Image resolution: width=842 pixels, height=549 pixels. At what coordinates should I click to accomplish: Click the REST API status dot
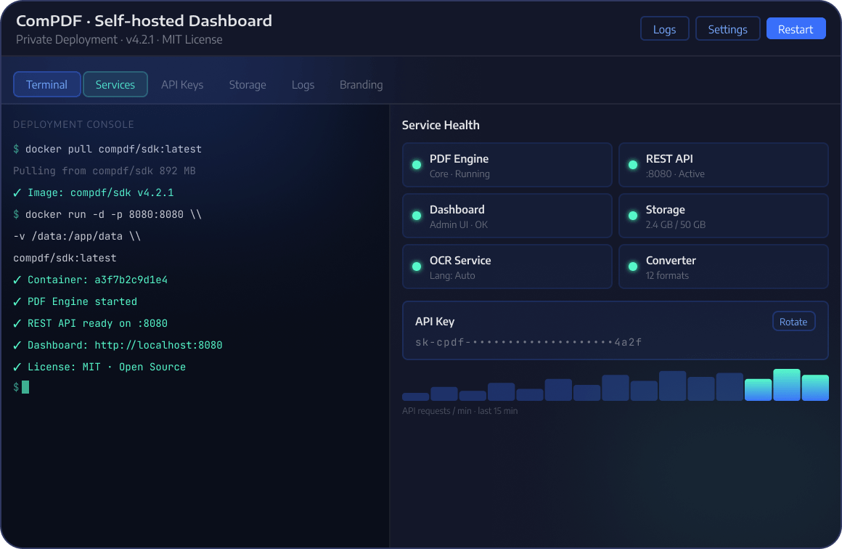point(632,165)
